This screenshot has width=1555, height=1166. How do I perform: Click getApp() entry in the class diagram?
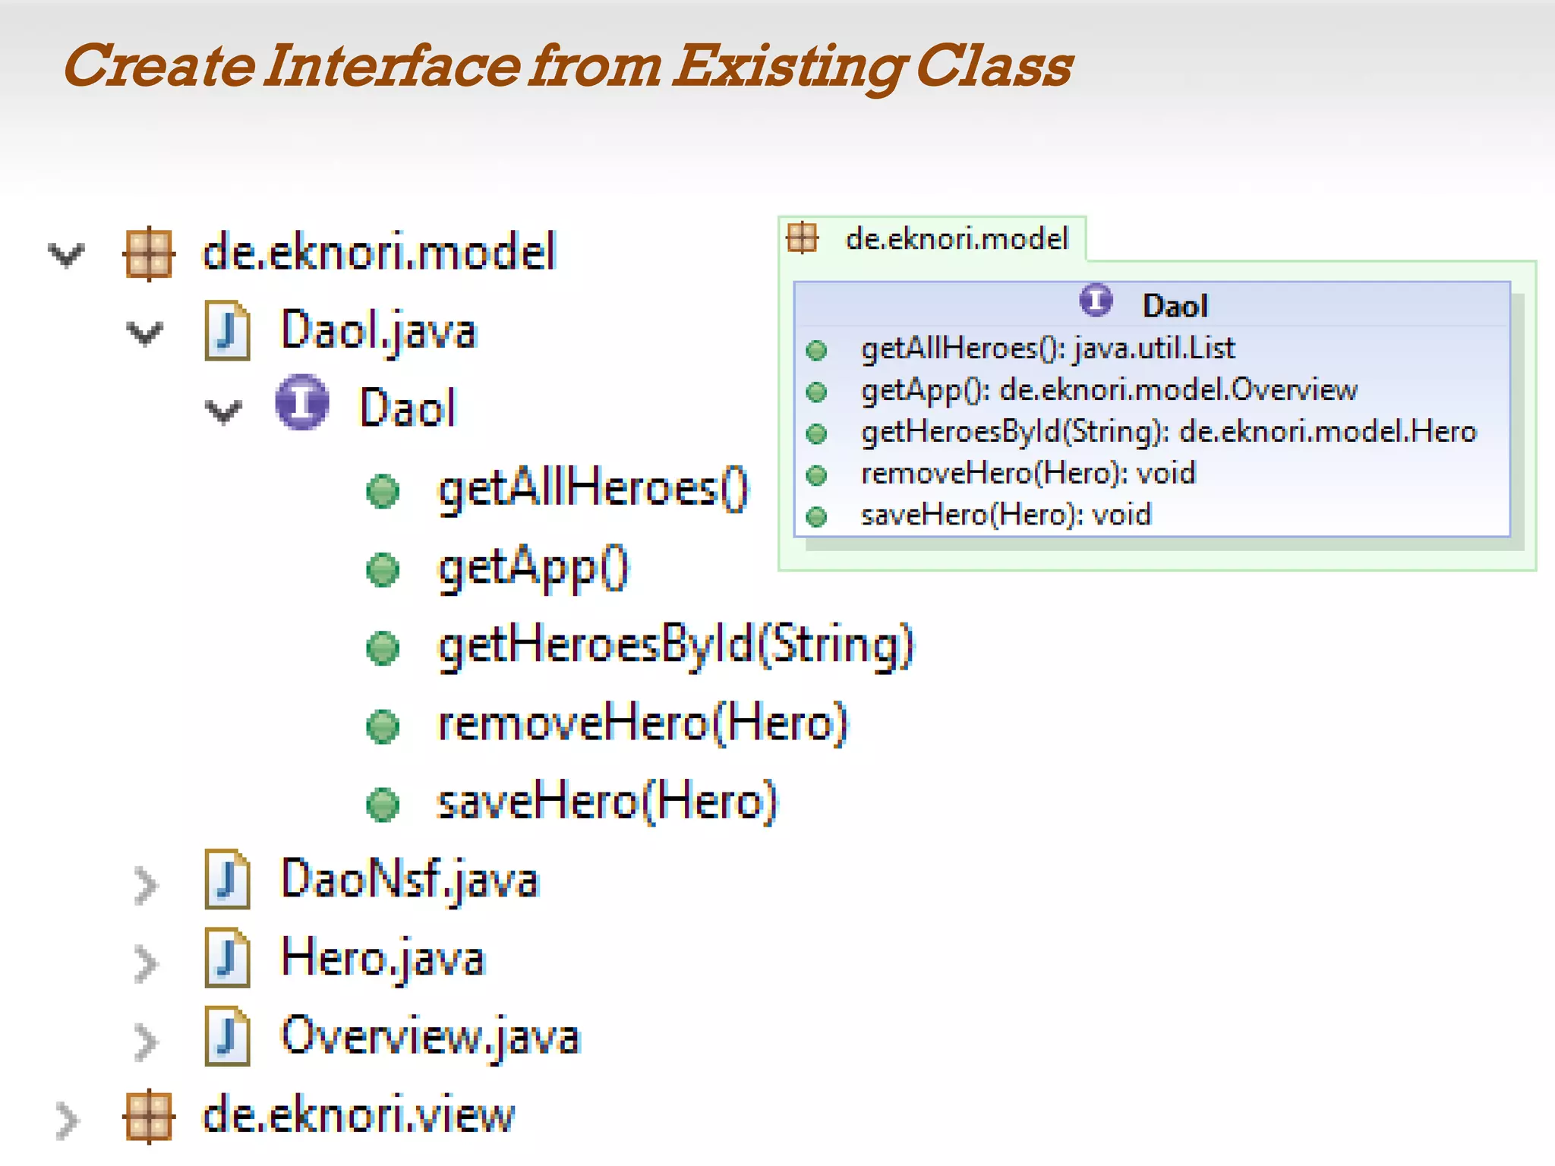[1109, 390]
